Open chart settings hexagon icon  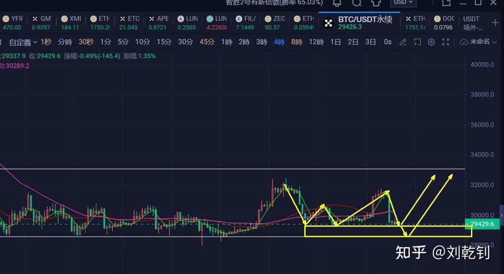pyautogui.click(x=431, y=42)
